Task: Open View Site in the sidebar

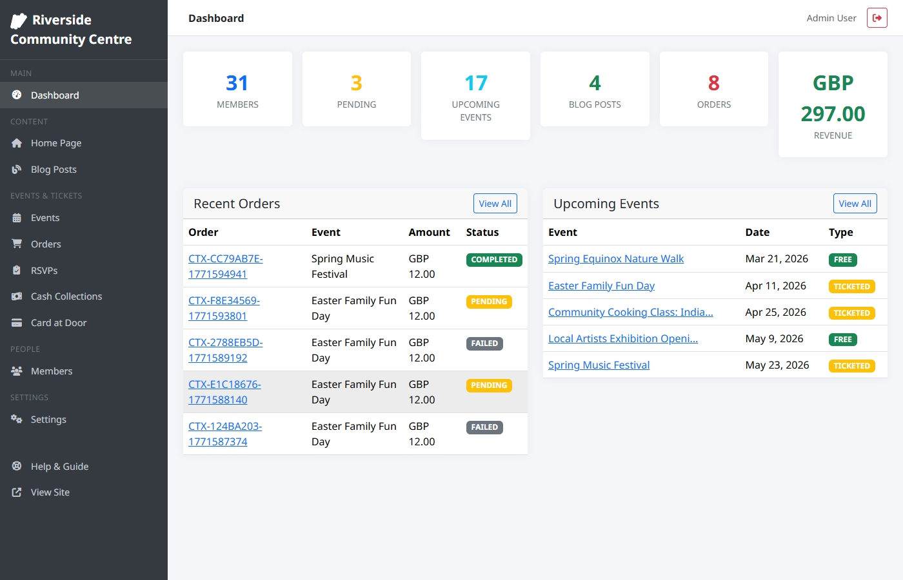Action: click(x=50, y=492)
